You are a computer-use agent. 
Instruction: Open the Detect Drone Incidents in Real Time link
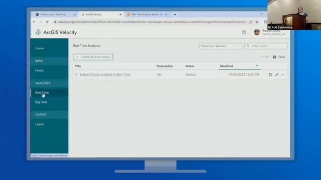click(x=105, y=74)
